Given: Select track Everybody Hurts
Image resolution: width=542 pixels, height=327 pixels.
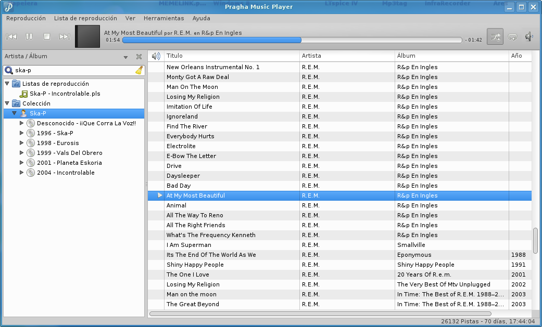Looking at the screenshot, I should click(339, 136).
